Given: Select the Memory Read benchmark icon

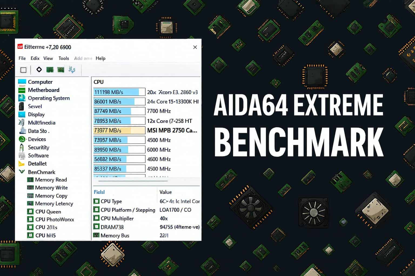Looking at the screenshot, I should (x=31, y=180).
